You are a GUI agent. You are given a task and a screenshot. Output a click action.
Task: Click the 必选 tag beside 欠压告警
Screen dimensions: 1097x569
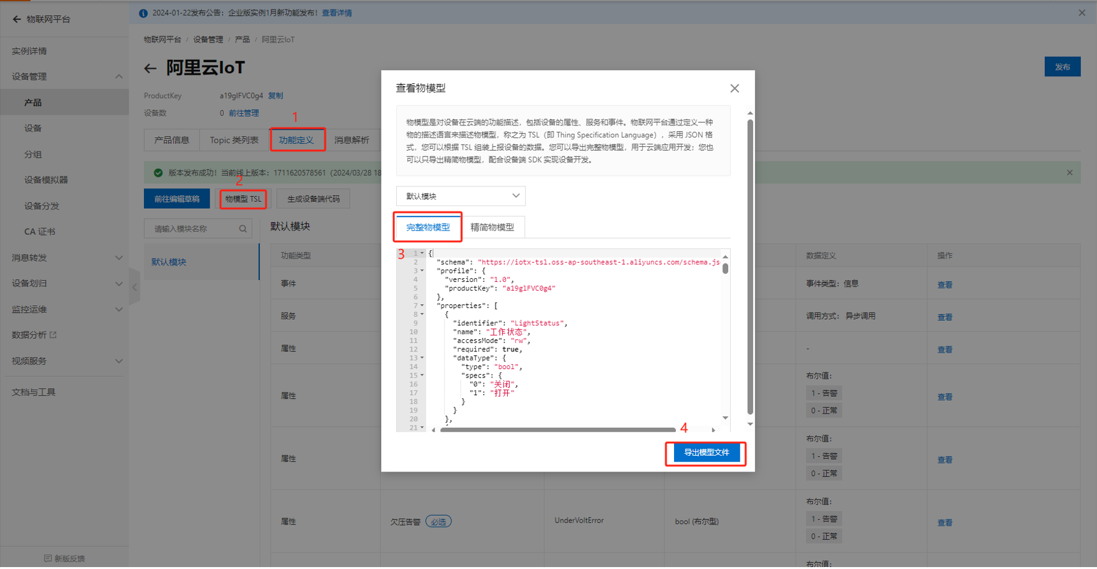click(x=438, y=522)
